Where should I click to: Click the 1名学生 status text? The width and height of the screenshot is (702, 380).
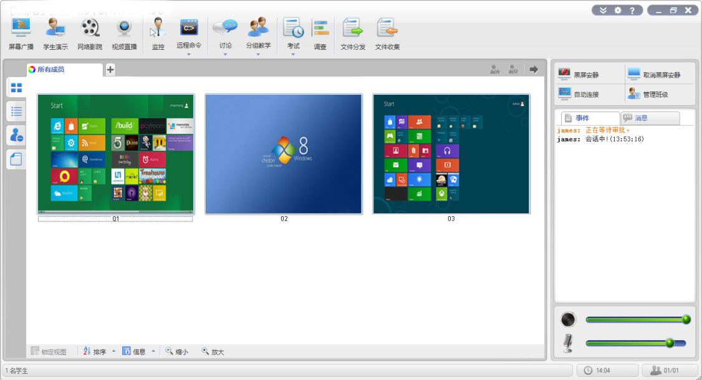[x=17, y=371]
